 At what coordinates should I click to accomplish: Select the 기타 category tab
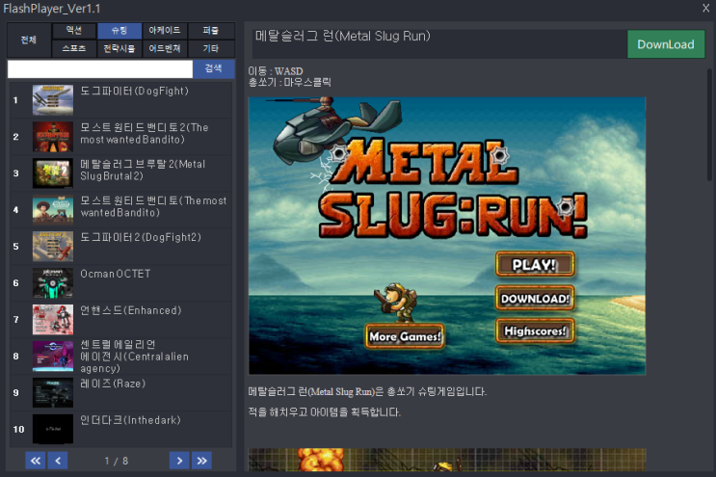[211, 48]
